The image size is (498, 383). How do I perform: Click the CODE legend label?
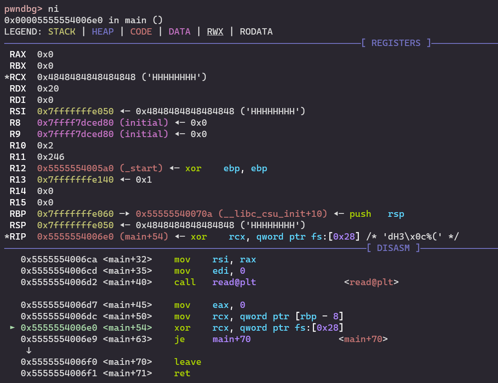click(141, 32)
